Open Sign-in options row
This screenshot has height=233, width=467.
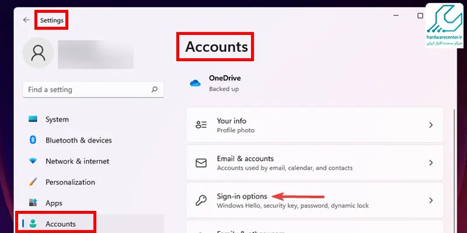pos(315,200)
